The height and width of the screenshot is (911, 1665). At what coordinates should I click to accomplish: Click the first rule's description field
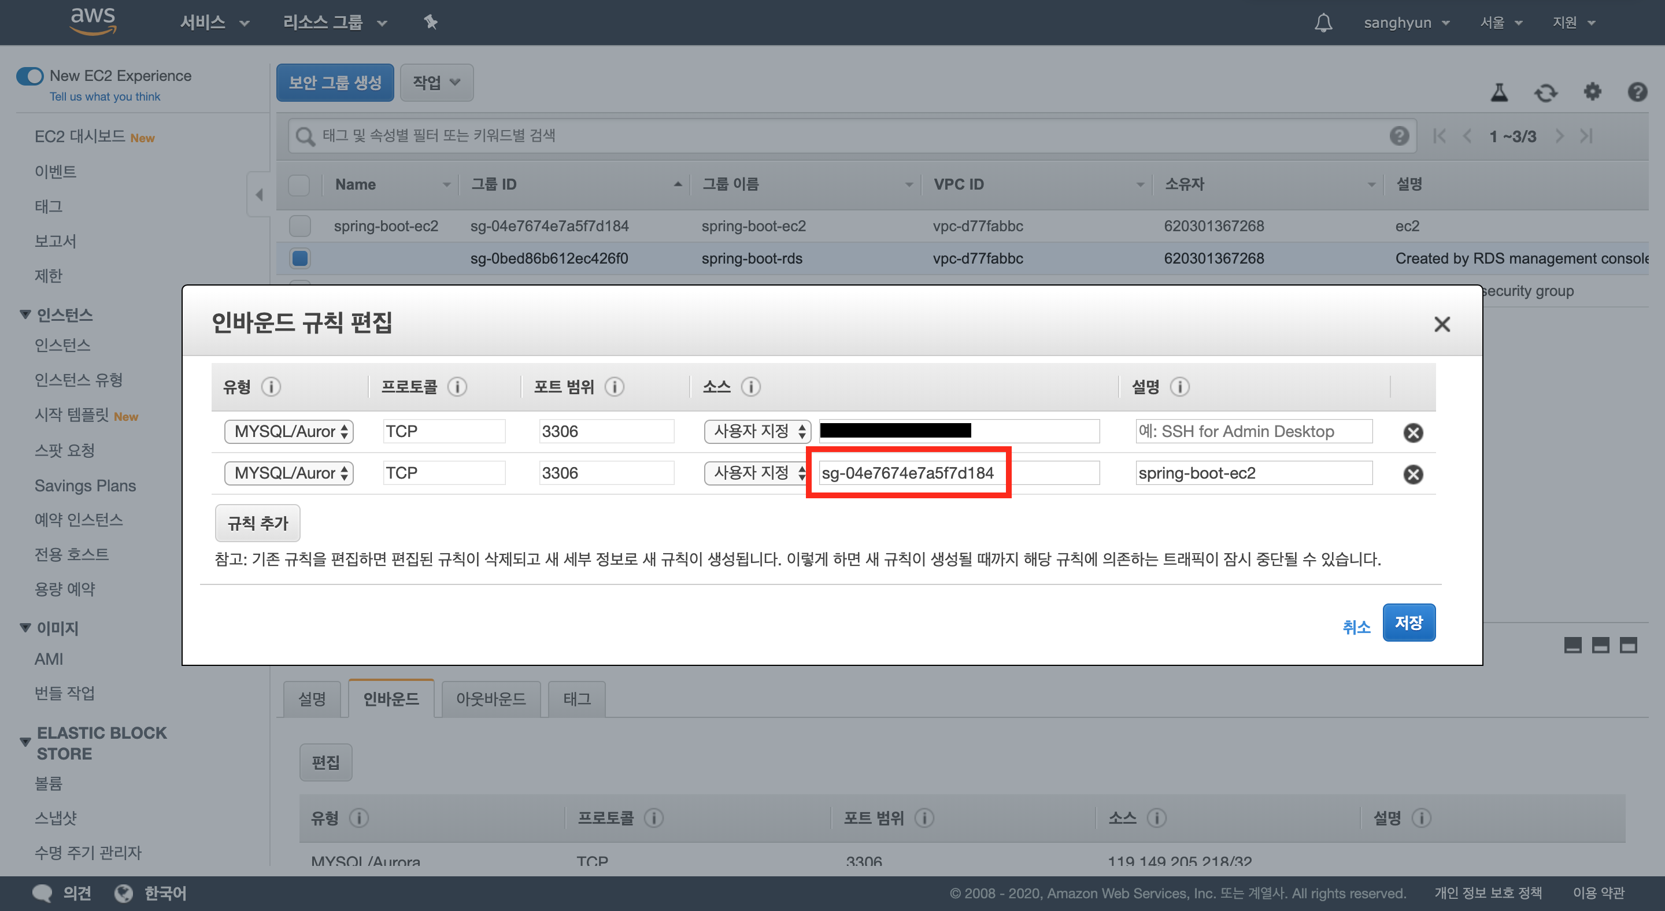pos(1253,432)
